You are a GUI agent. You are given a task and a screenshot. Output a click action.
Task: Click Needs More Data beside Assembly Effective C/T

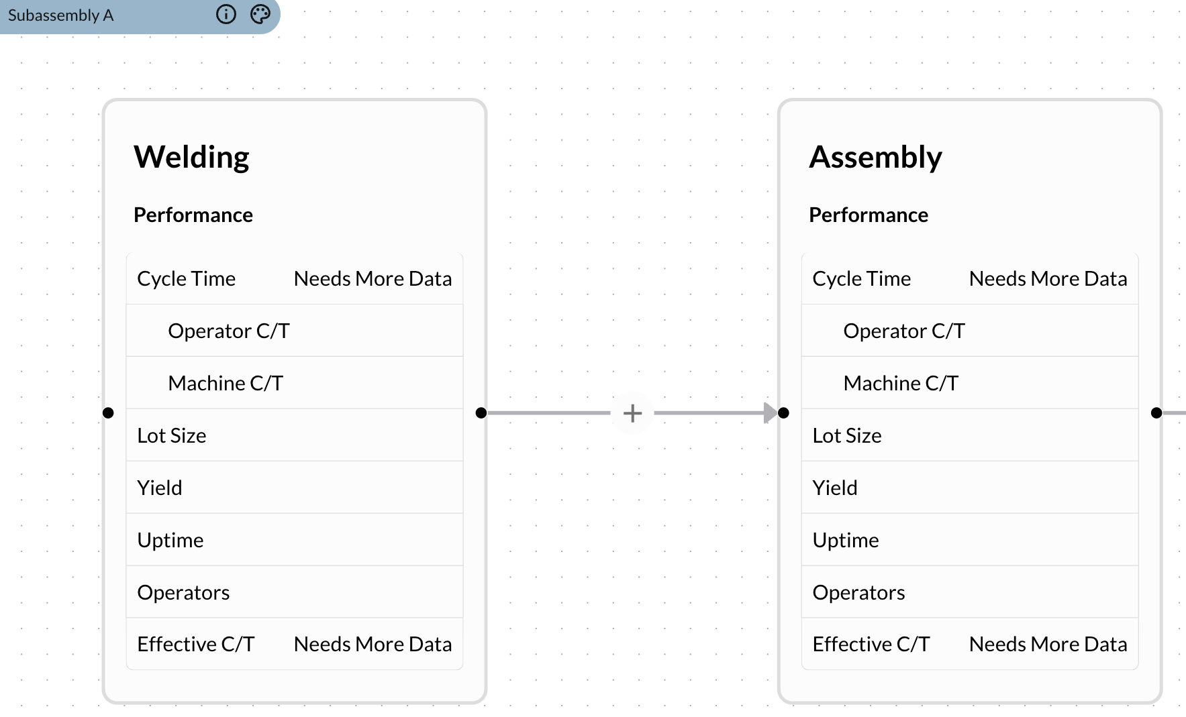tap(1047, 643)
